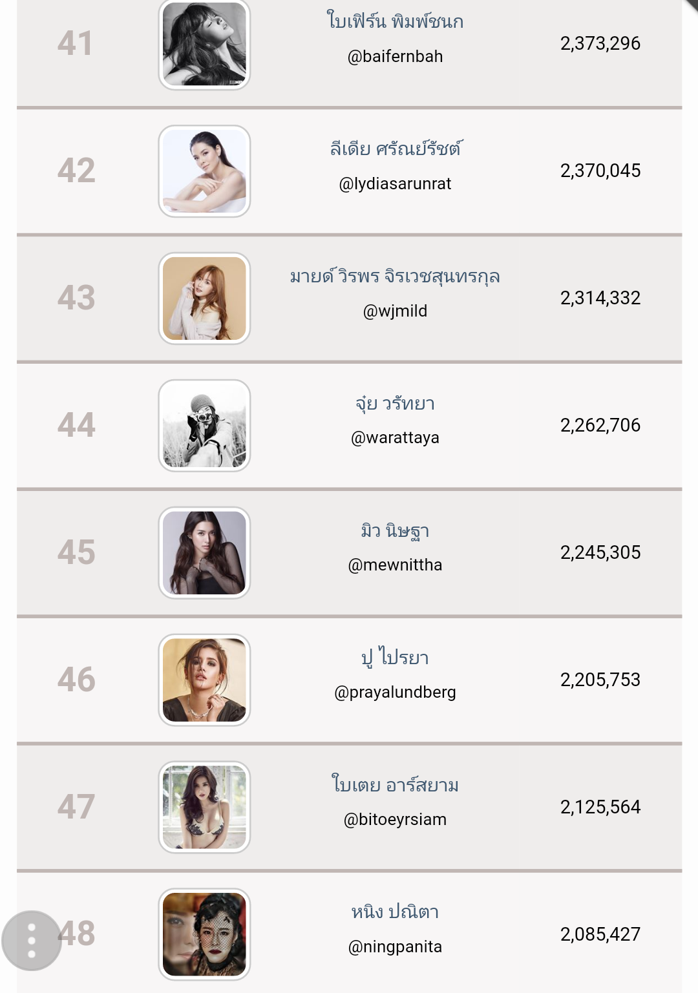Open profile photo of @prayalundberg
Viewport: 698px width, 993px height.
pos(204,680)
